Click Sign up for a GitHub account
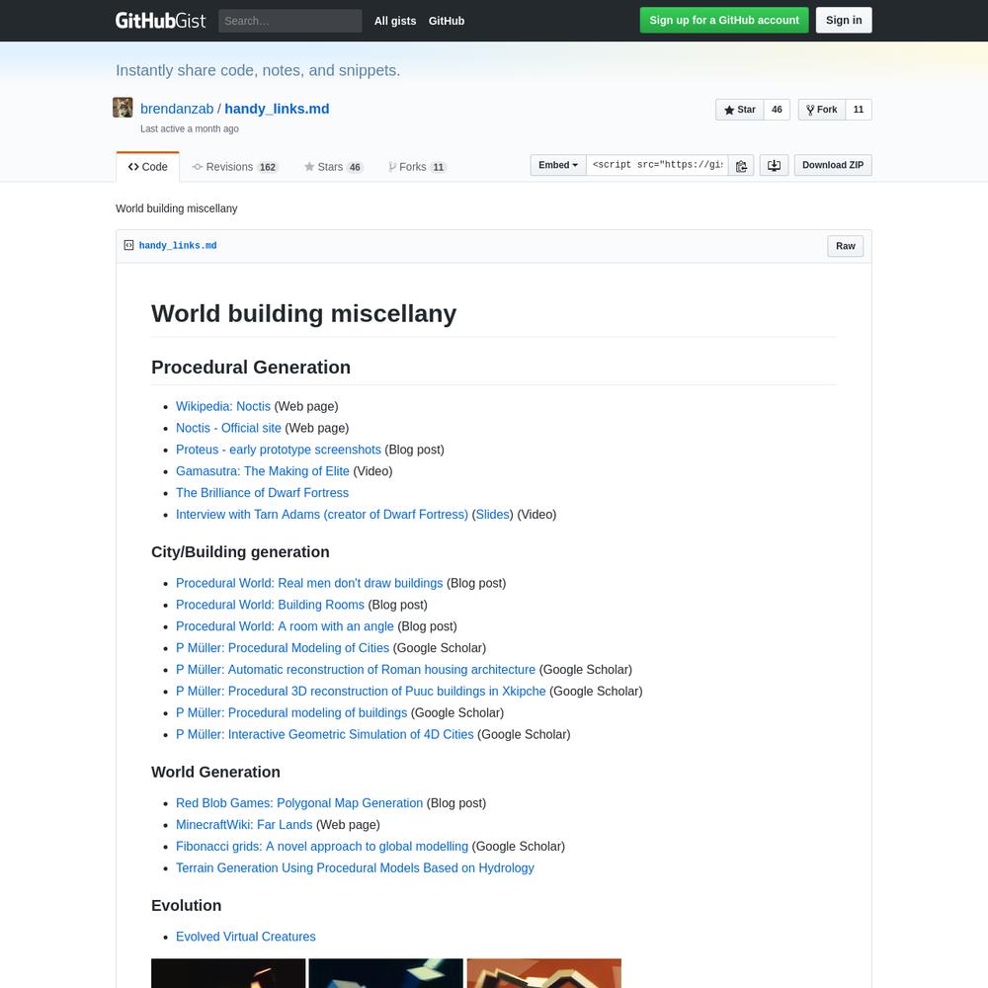 (724, 20)
